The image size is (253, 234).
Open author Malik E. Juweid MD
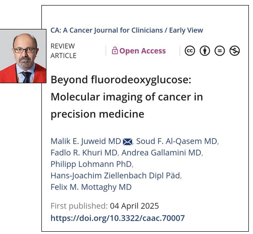point(86,141)
